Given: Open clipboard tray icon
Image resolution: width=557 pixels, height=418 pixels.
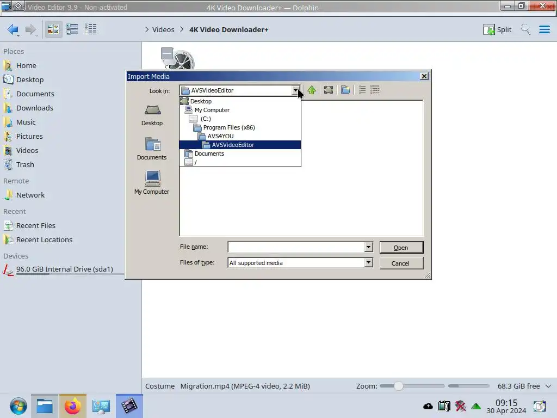Looking at the screenshot, I should (x=444, y=406).
